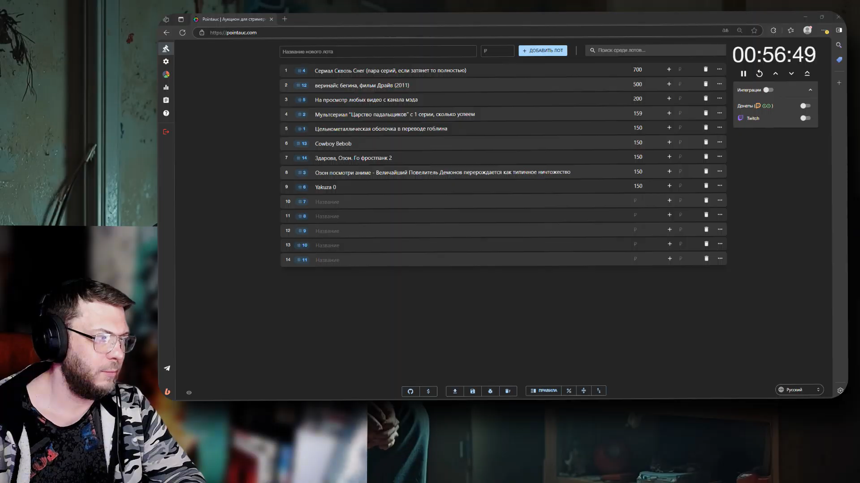Add page to favorites star icon
This screenshot has height=483, width=860.
tap(754, 30)
